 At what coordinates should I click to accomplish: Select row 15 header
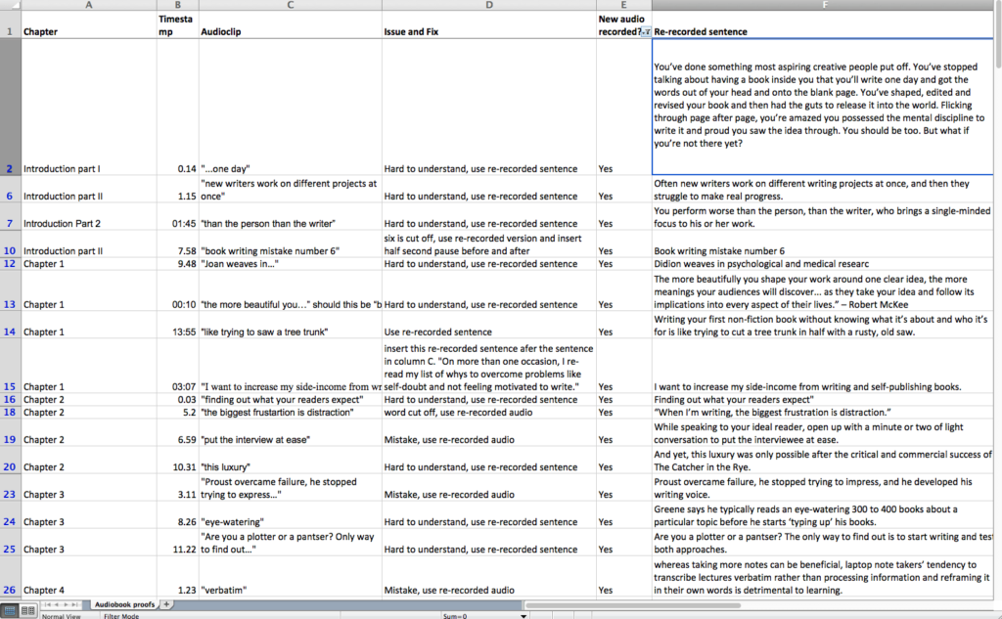pyautogui.click(x=10, y=386)
